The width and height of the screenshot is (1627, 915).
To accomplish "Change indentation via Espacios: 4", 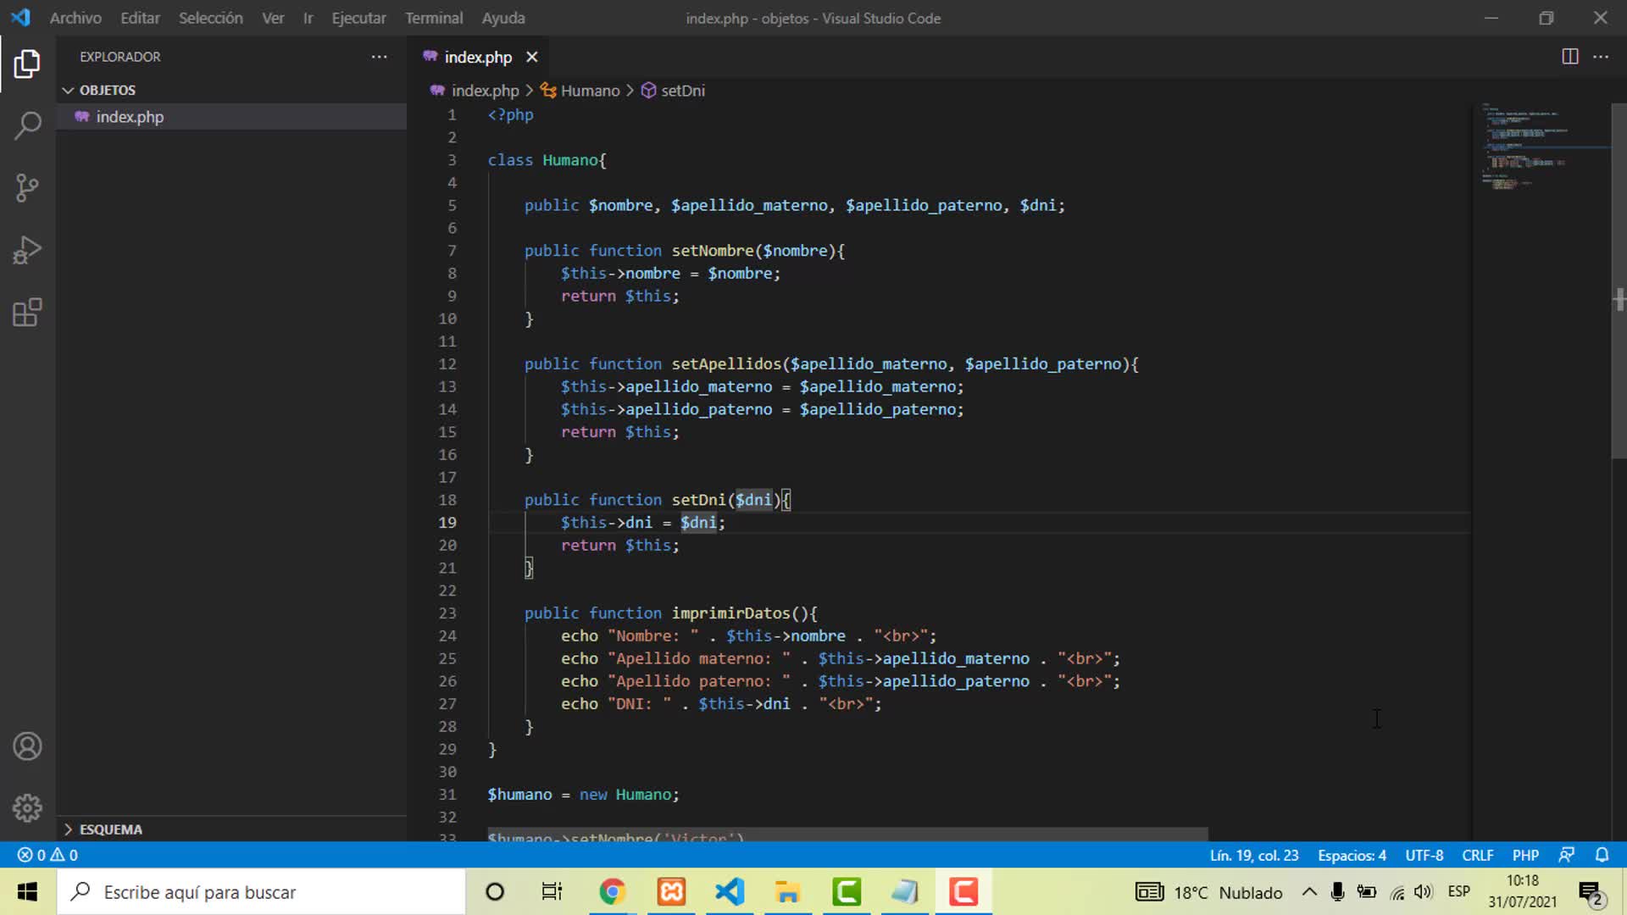I will (x=1352, y=855).
